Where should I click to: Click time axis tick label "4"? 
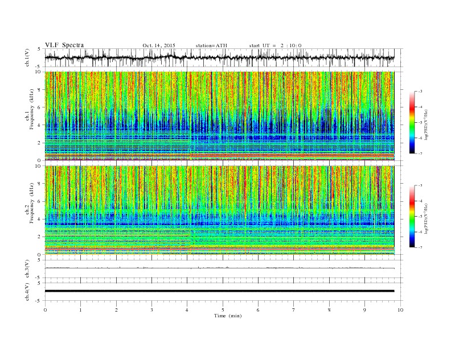pyautogui.click(x=187, y=310)
